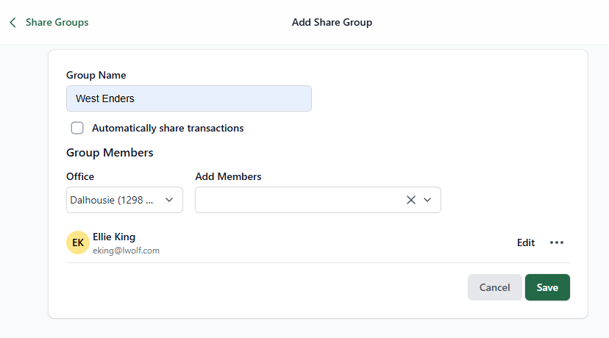Click the eking@lwolf.com email address
The height and width of the screenshot is (338, 609).
(126, 251)
